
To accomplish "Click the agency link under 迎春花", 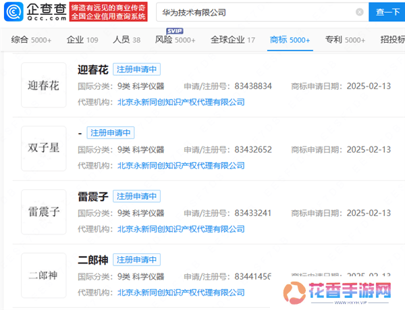I will [181, 102].
